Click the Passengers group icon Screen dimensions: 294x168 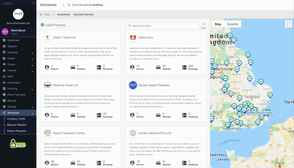pos(4,83)
